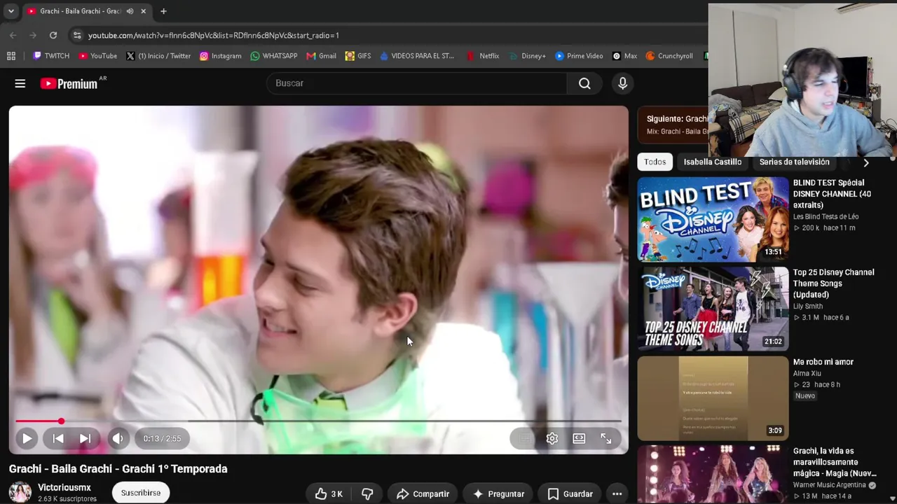
Task: Subscribe to Victoriousmx channel
Action: point(141,493)
